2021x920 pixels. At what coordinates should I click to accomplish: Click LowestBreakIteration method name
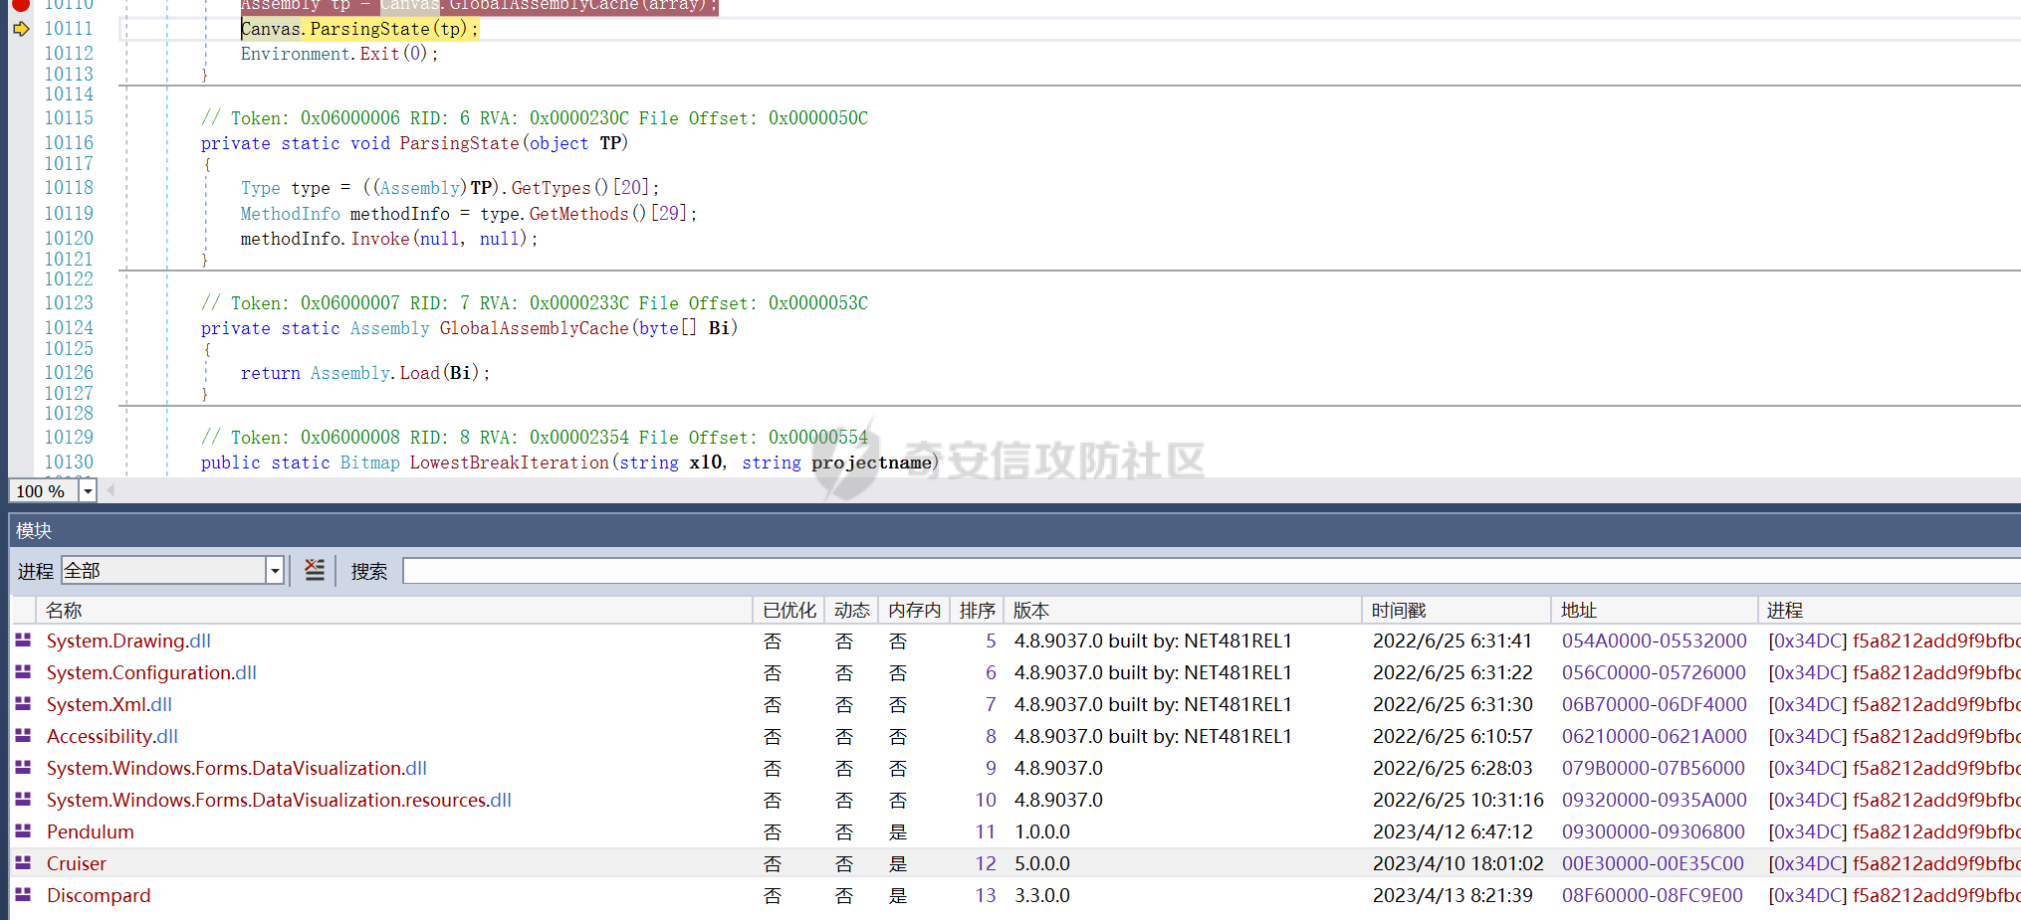coord(509,462)
